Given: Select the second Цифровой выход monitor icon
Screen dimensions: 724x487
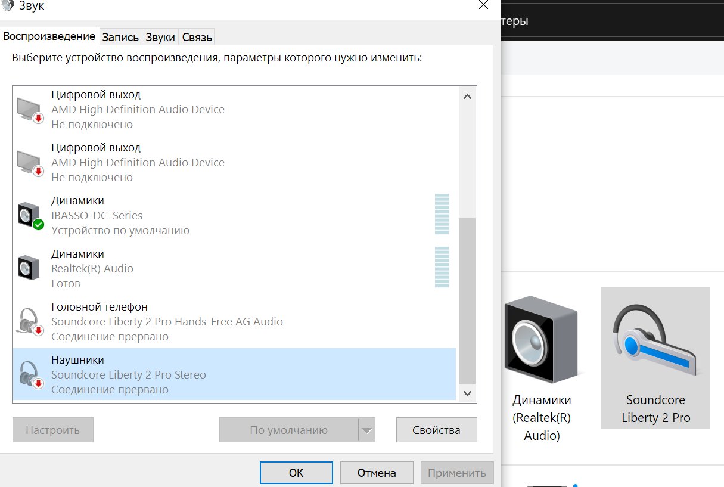Looking at the screenshot, I should pos(29,163).
